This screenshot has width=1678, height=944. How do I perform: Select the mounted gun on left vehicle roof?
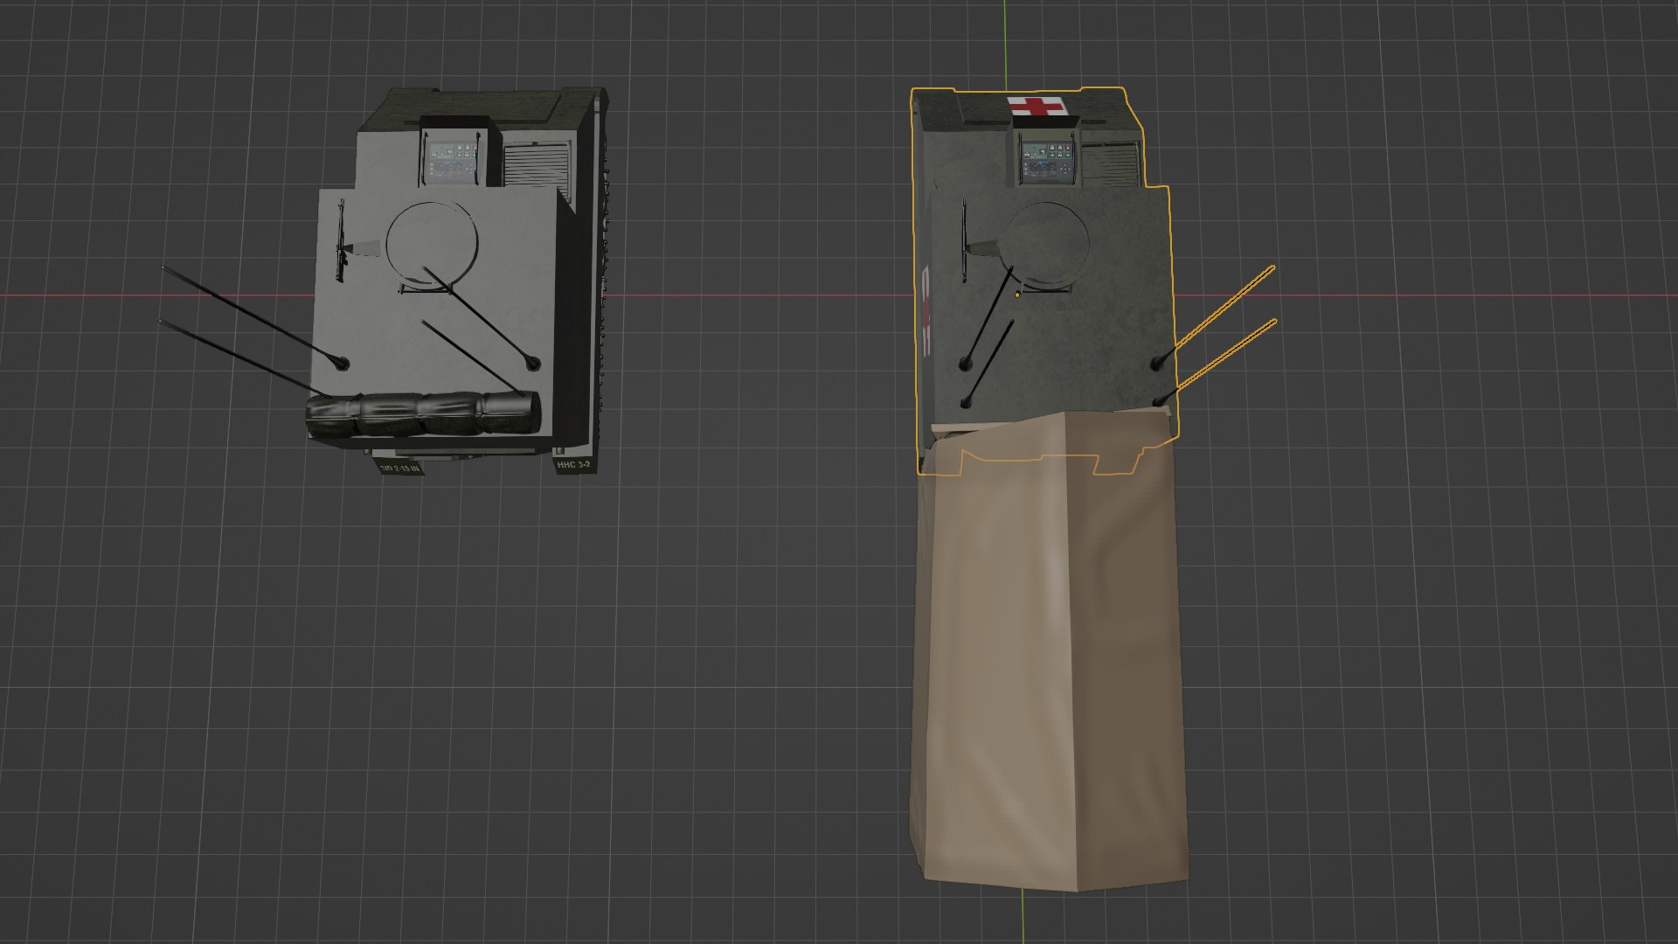(x=343, y=241)
